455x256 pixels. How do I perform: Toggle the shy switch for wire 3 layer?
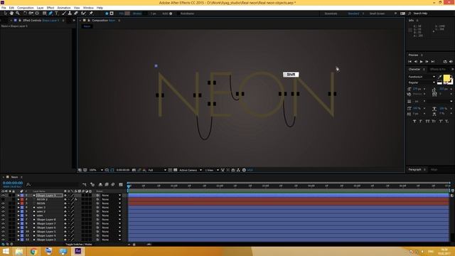[x=65, y=208]
